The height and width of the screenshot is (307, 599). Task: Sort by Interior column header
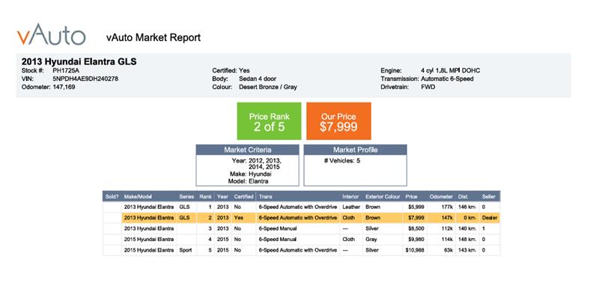point(350,197)
